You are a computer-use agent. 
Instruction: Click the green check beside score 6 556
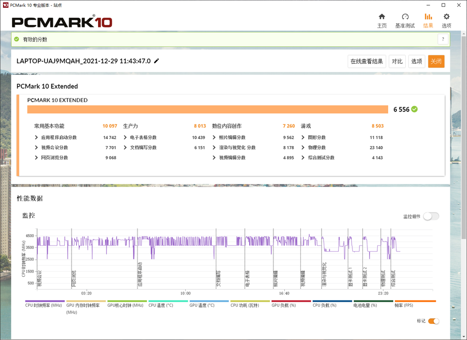point(415,109)
